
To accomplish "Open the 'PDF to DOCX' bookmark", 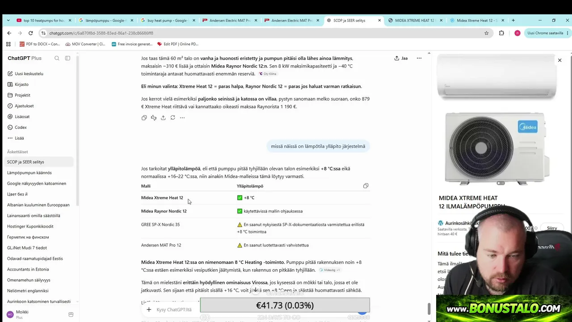I will (40, 44).
